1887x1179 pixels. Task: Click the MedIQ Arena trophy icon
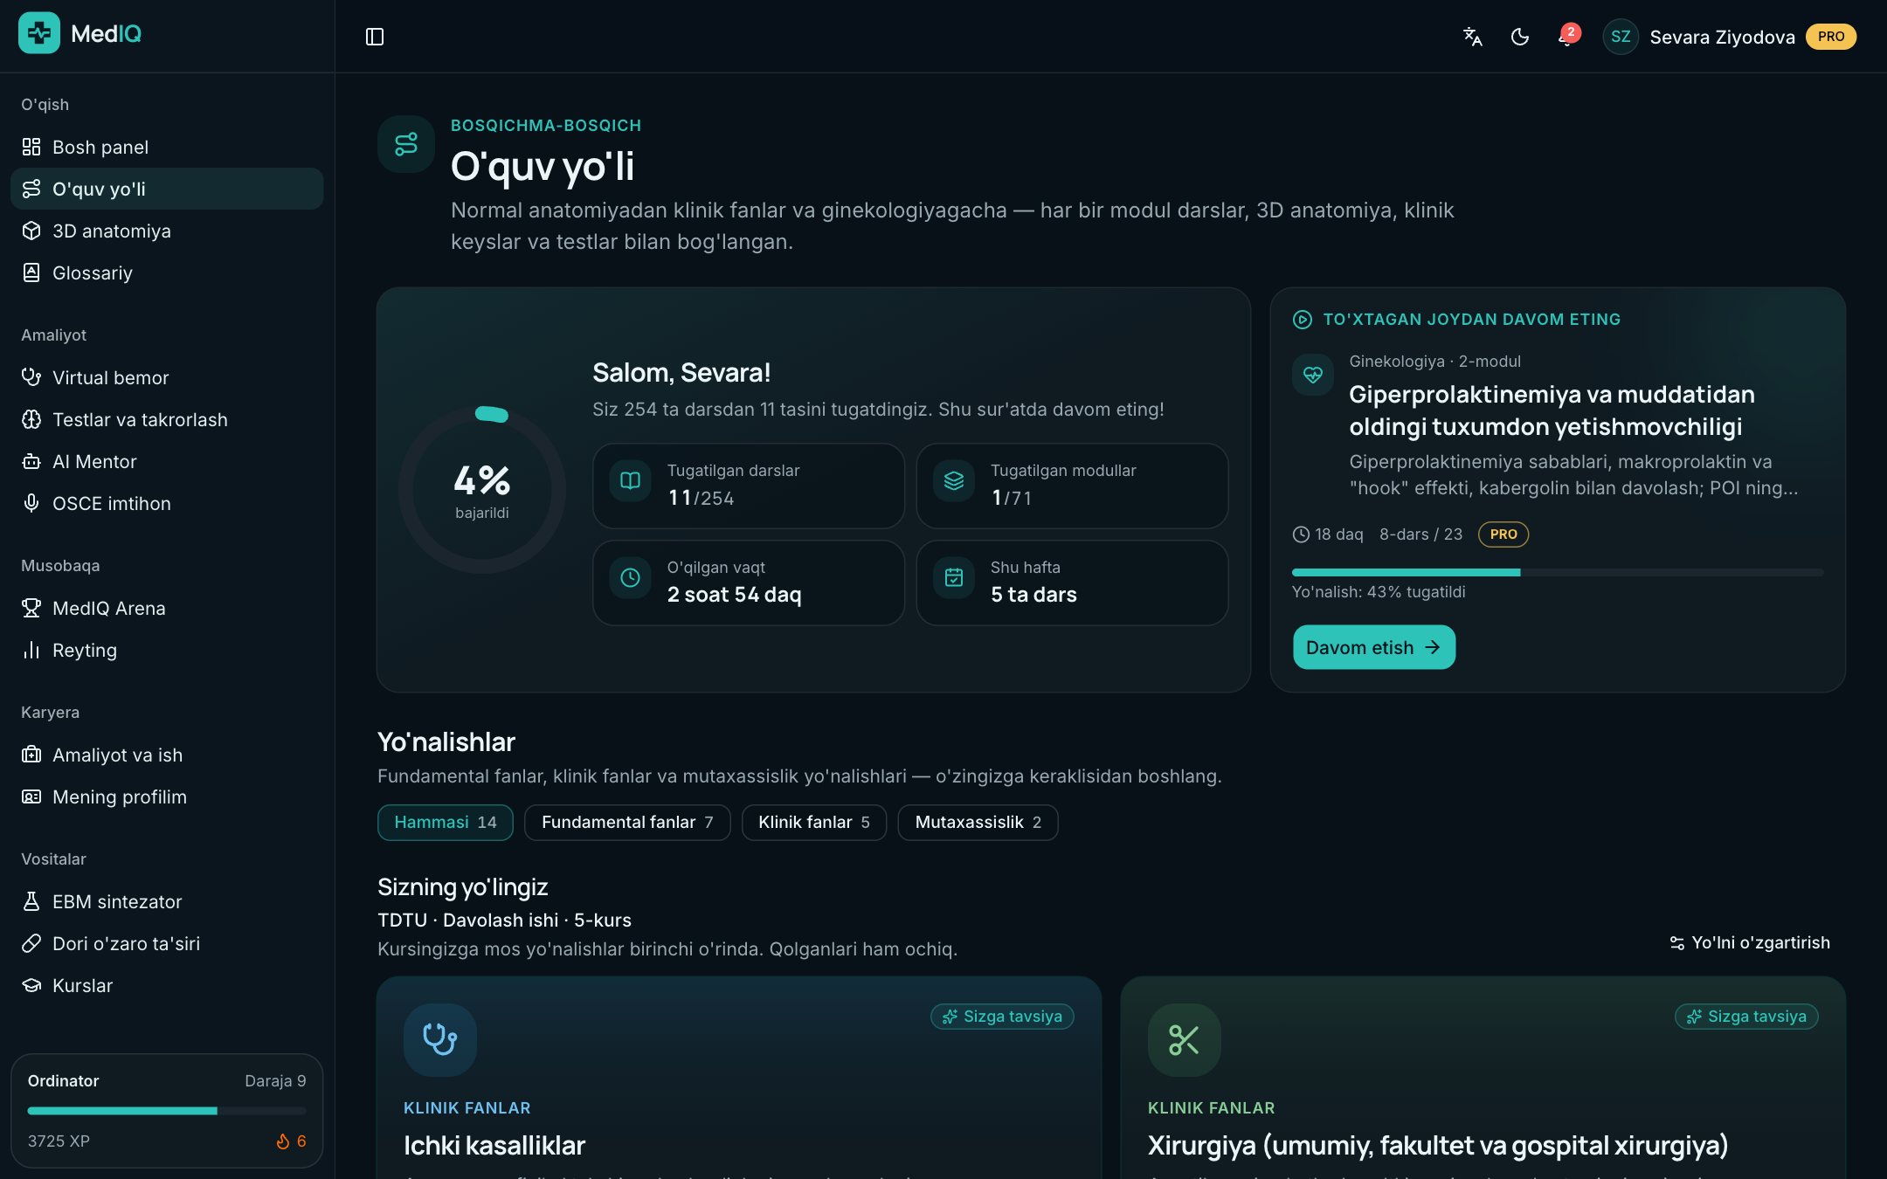click(x=31, y=608)
